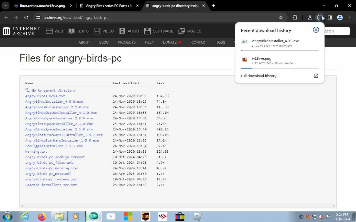Open the HELP link
The image size is (356, 222).
tap(149, 42)
